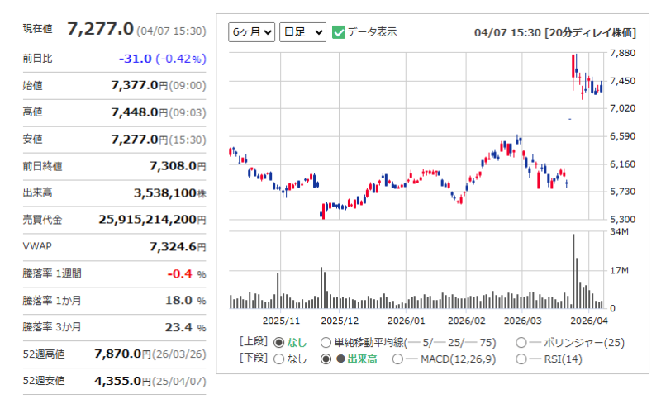This screenshot has height=399, width=661.
Task: Click high price 7,448.0円
Action: point(140,112)
